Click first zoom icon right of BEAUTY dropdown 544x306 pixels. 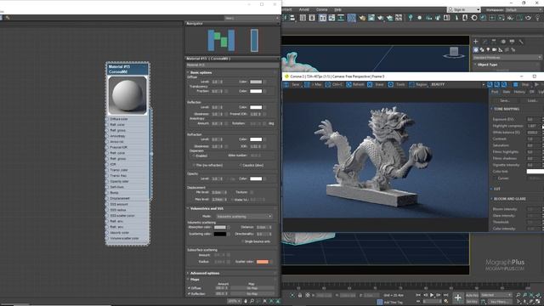click(x=490, y=85)
